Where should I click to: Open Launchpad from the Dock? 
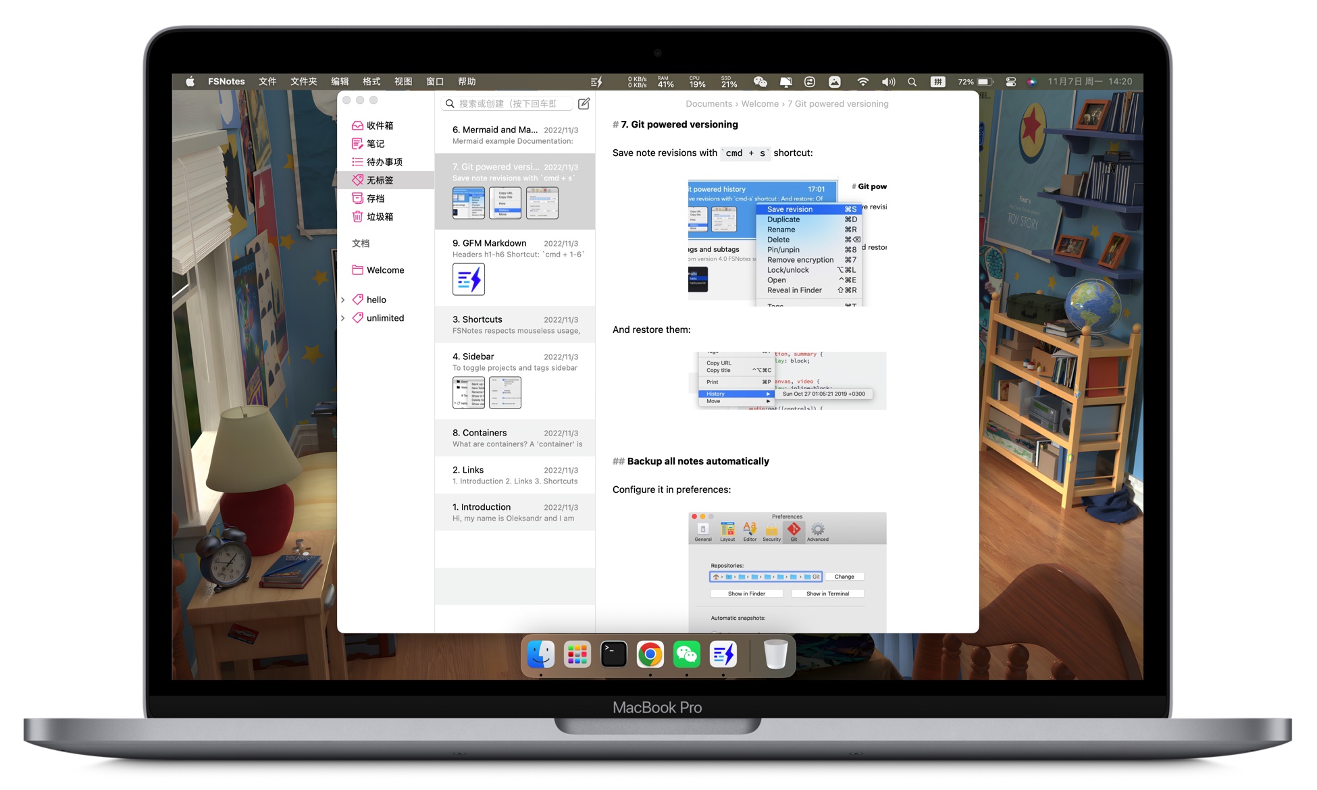577,654
